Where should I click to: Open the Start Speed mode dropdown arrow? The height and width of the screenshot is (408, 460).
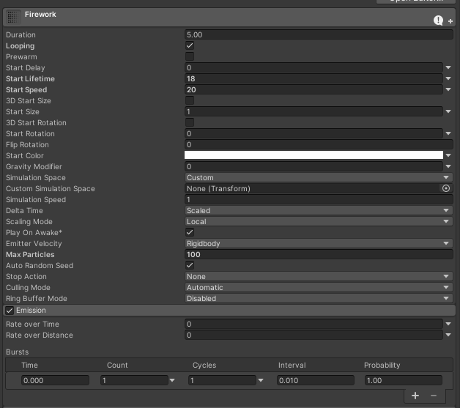coord(448,89)
